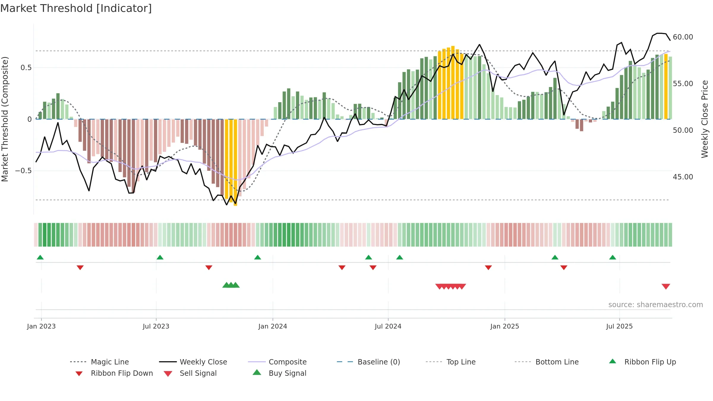Click the Weekly Close Price axis title
The width and height of the screenshot is (713, 401).
click(x=705, y=119)
